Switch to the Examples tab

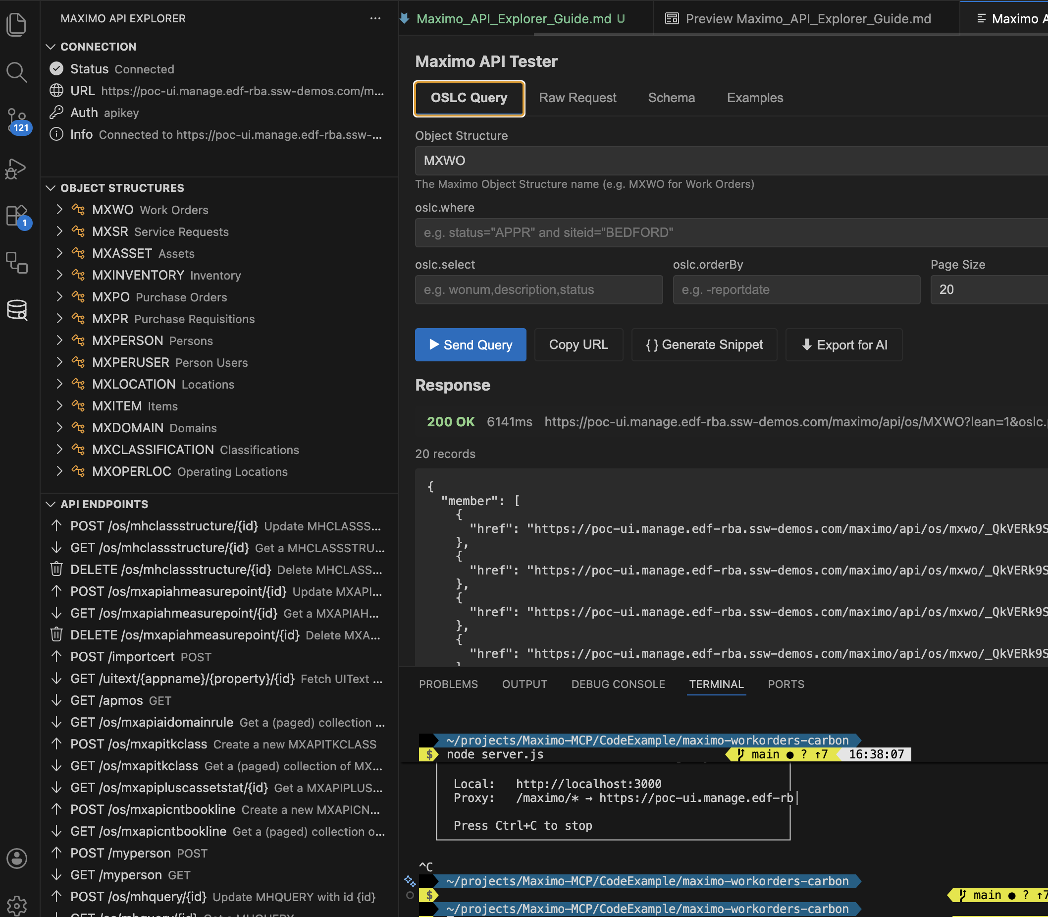click(755, 98)
